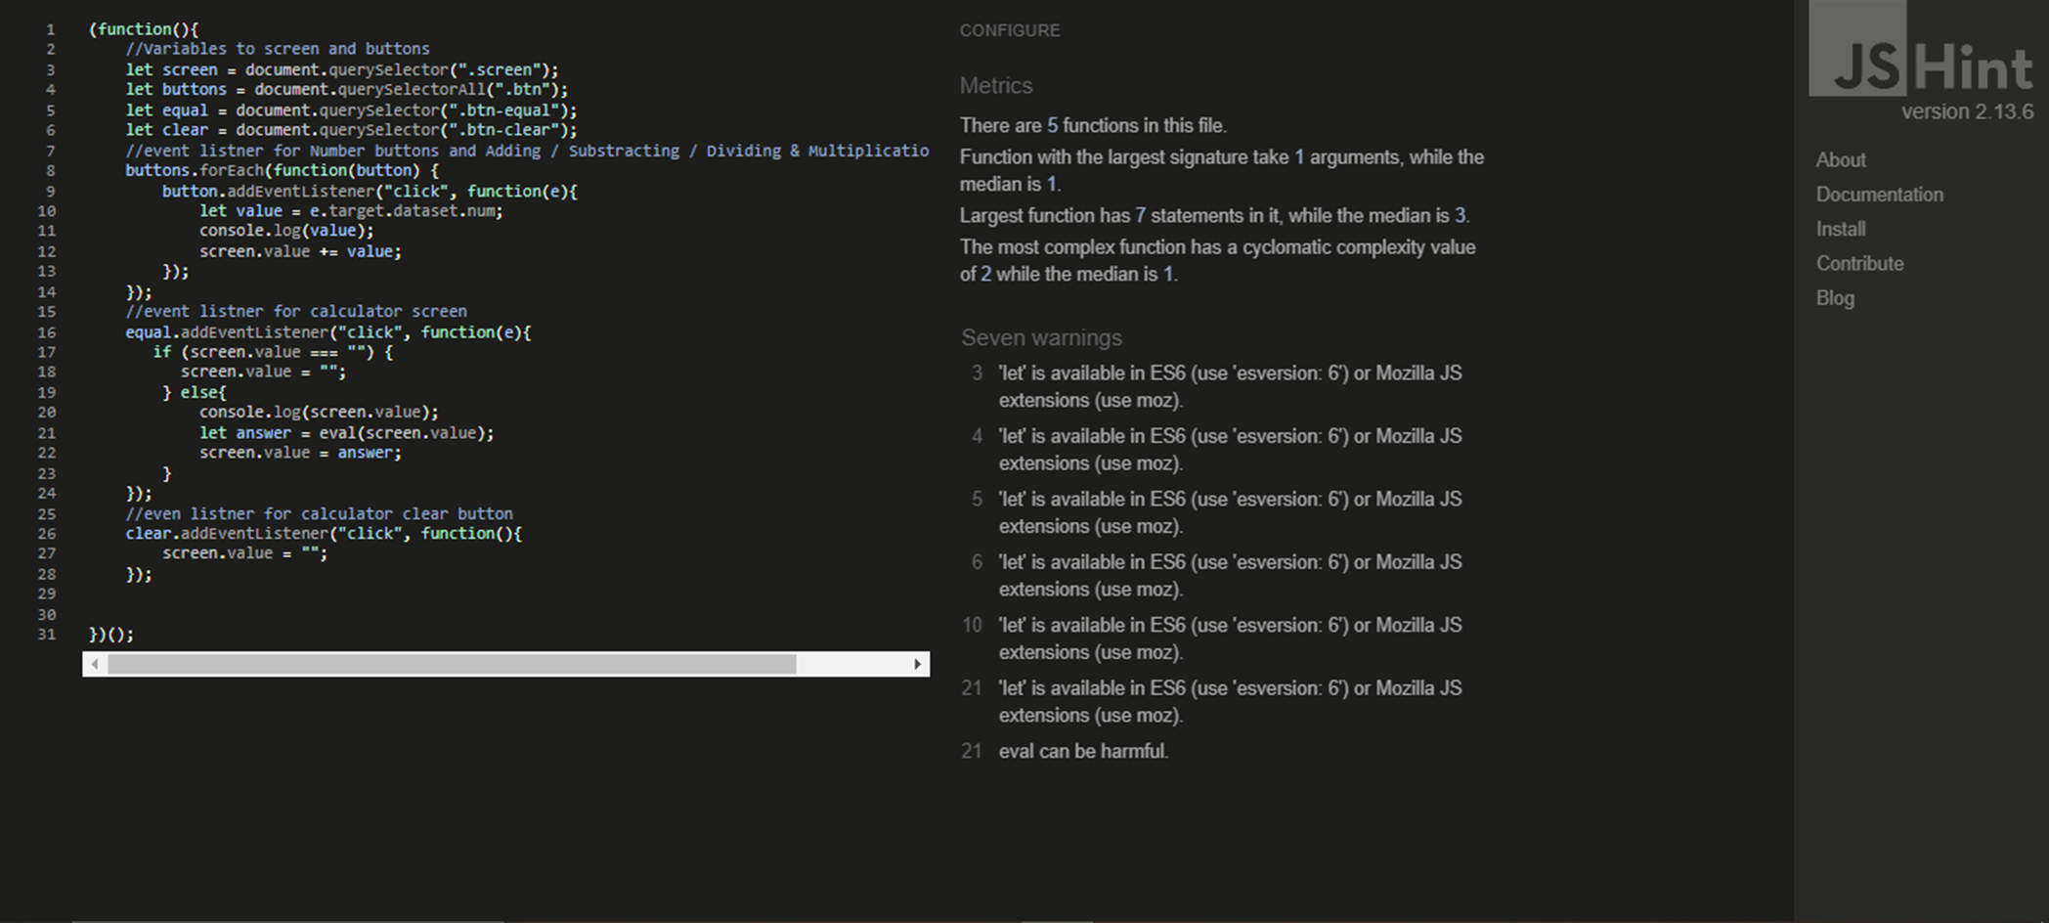This screenshot has width=2049, height=923.
Task: Click the Metrics heading
Action: [x=996, y=85]
